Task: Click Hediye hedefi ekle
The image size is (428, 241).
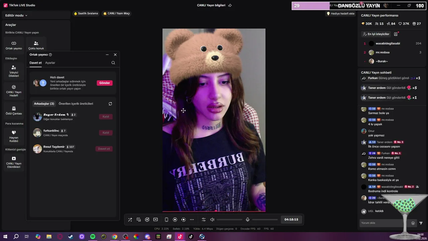Action: 340,14
